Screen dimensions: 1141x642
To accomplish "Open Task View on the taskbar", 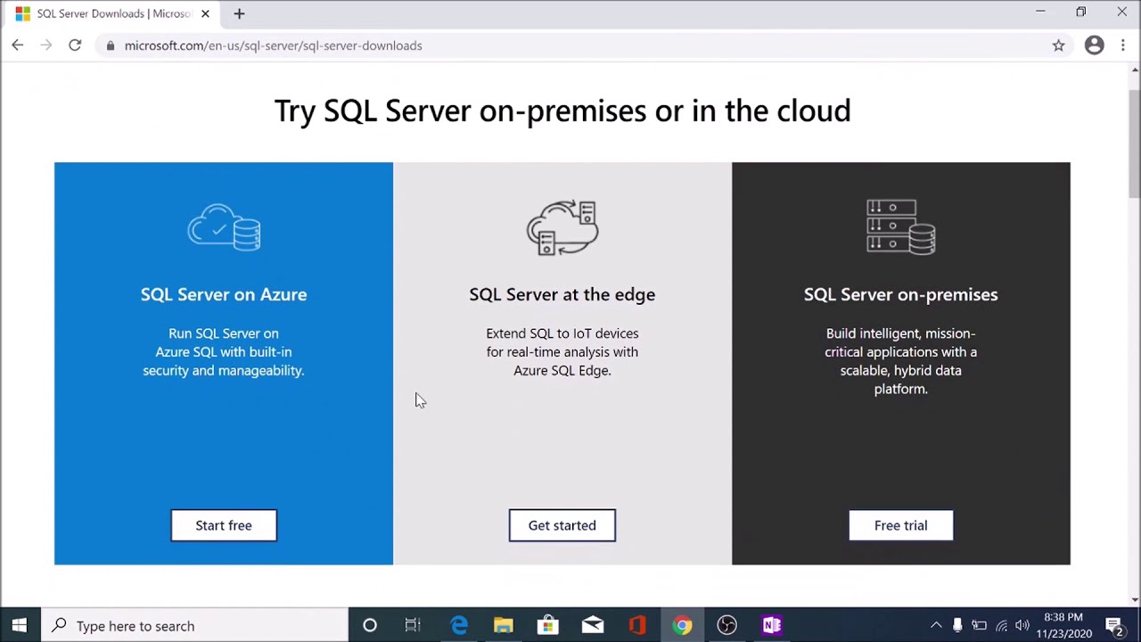I will click(x=413, y=625).
